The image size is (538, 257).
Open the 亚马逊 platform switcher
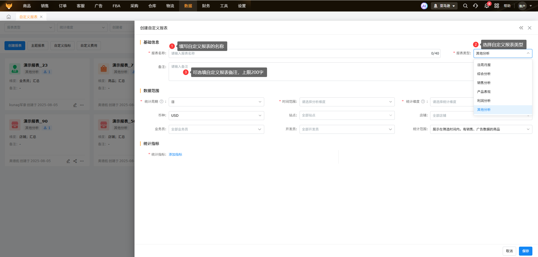(444, 6)
